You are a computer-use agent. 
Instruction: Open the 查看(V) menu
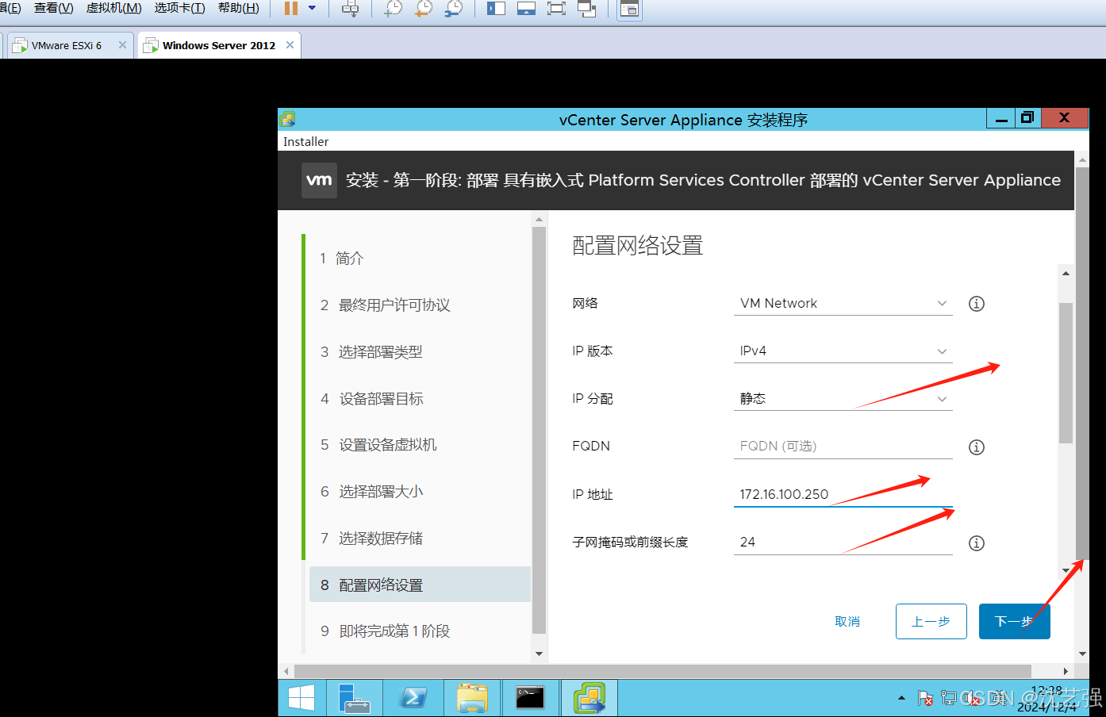pyautogui.click(x=53, y=8)
